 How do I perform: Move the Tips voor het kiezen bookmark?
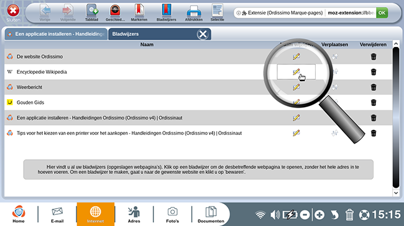pyautogui.click(x=334, y=133)
